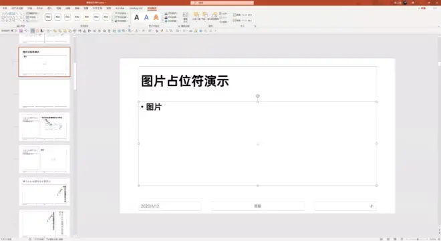Image resolution: width=441 pixels, height=241 pixels.
Task: Click the Undo arrow in quick access toolbar
Action: coord(26,31)
